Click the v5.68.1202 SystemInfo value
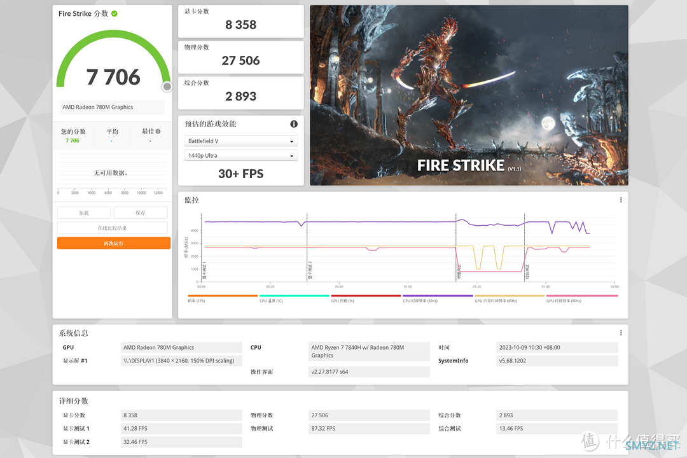The image size is (687, 458). click(557, 361)
